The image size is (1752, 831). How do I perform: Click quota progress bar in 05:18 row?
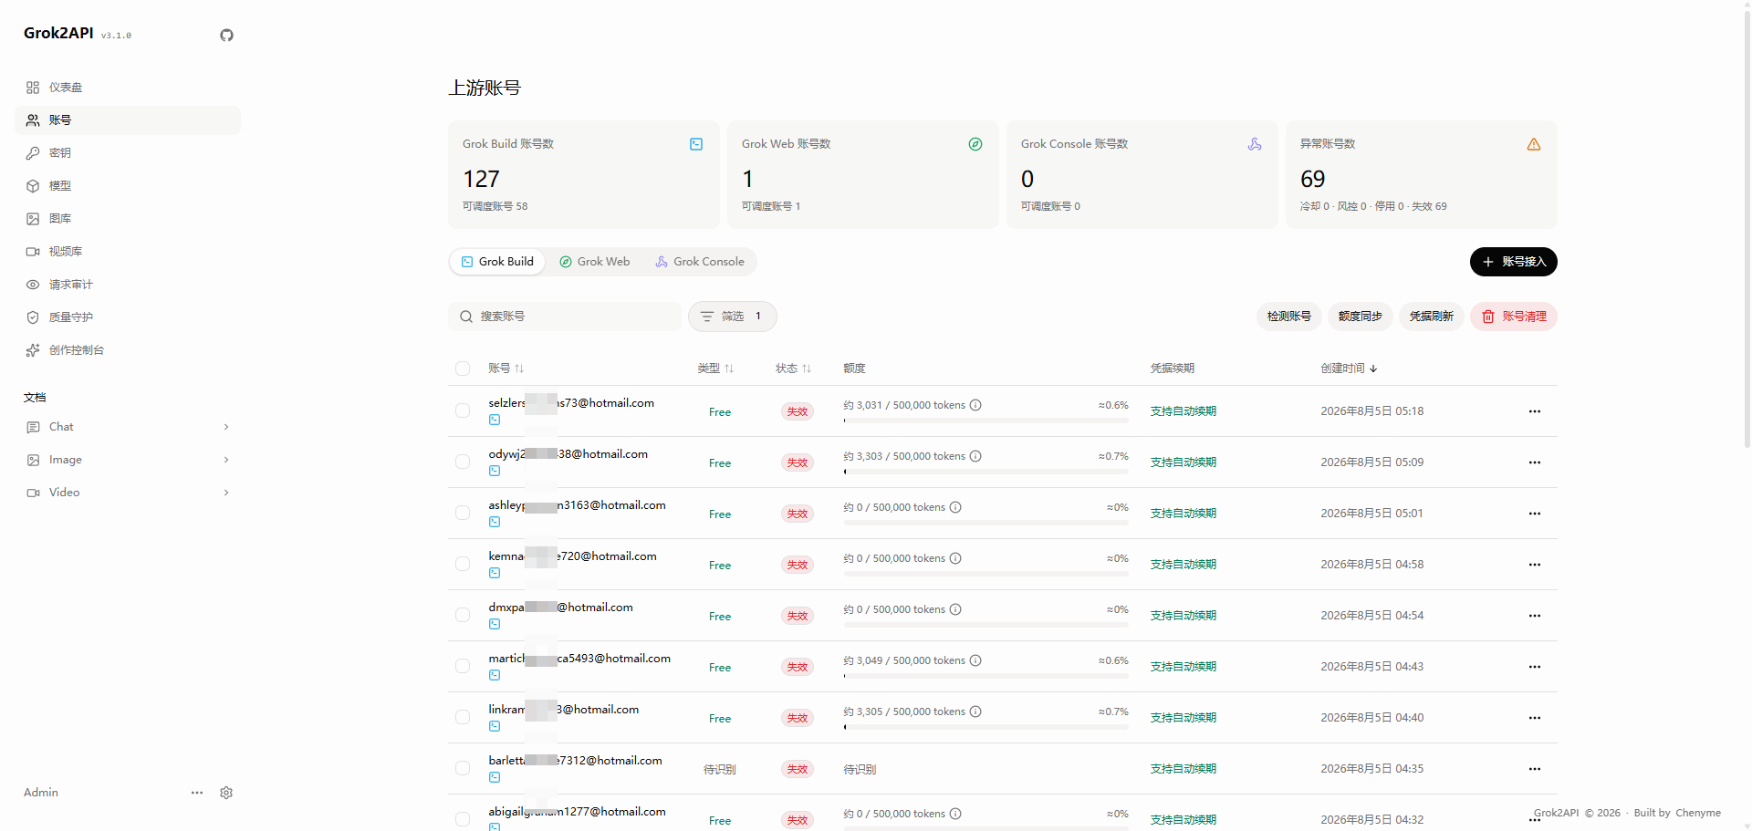985,421
